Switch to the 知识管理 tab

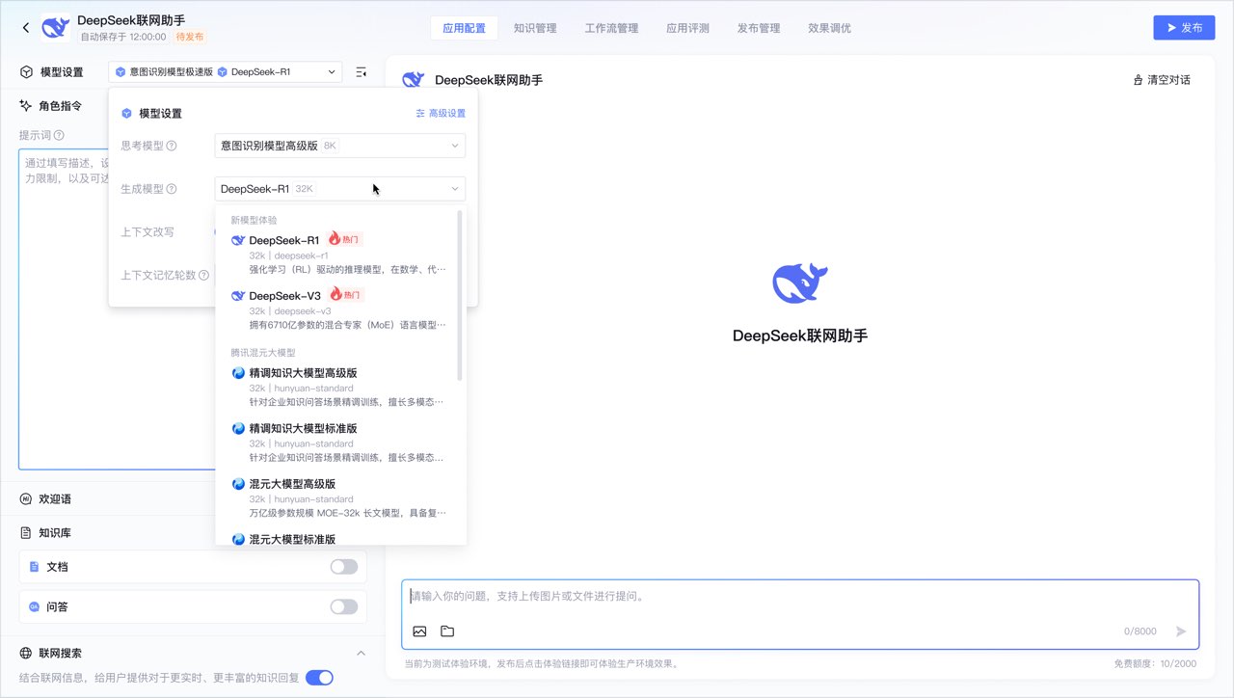535,28
